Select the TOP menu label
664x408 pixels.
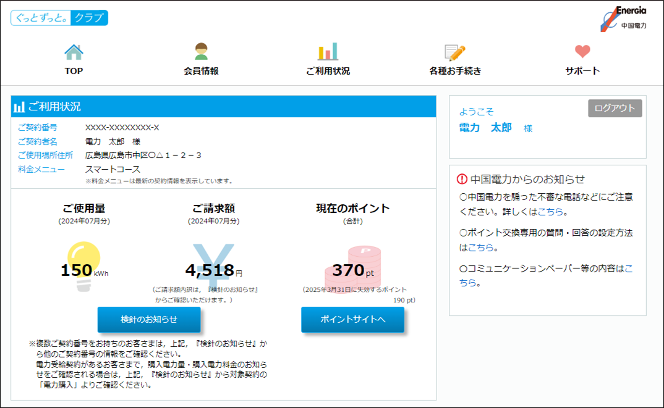pos(74,71)
